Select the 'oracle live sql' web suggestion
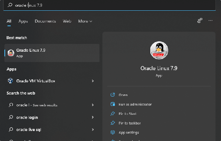The image size is (221, 141). coord(52,130)
